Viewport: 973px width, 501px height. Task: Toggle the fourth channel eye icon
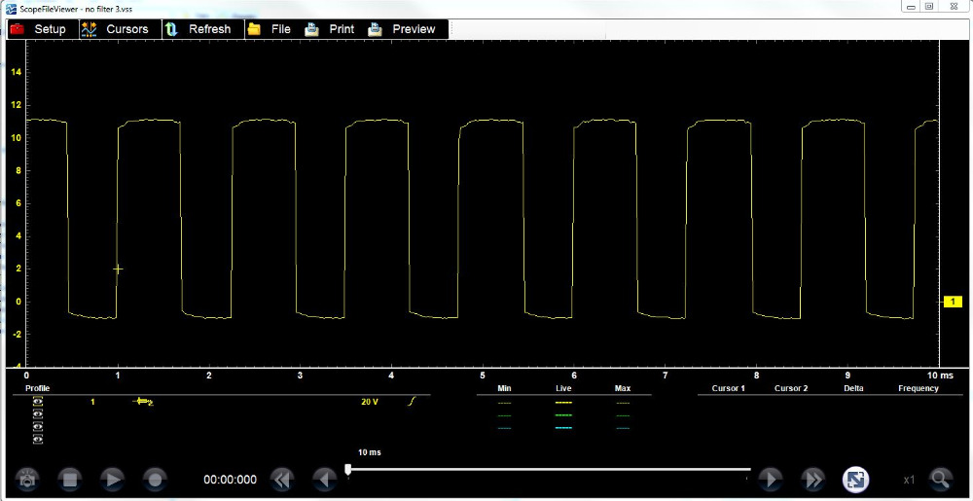tap(38, 440)
